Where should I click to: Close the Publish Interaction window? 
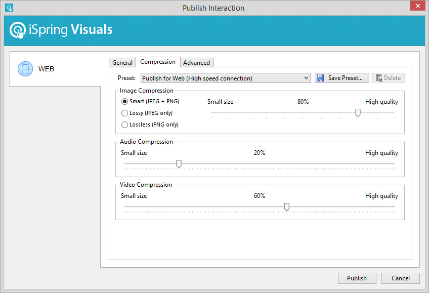point(416,7)
